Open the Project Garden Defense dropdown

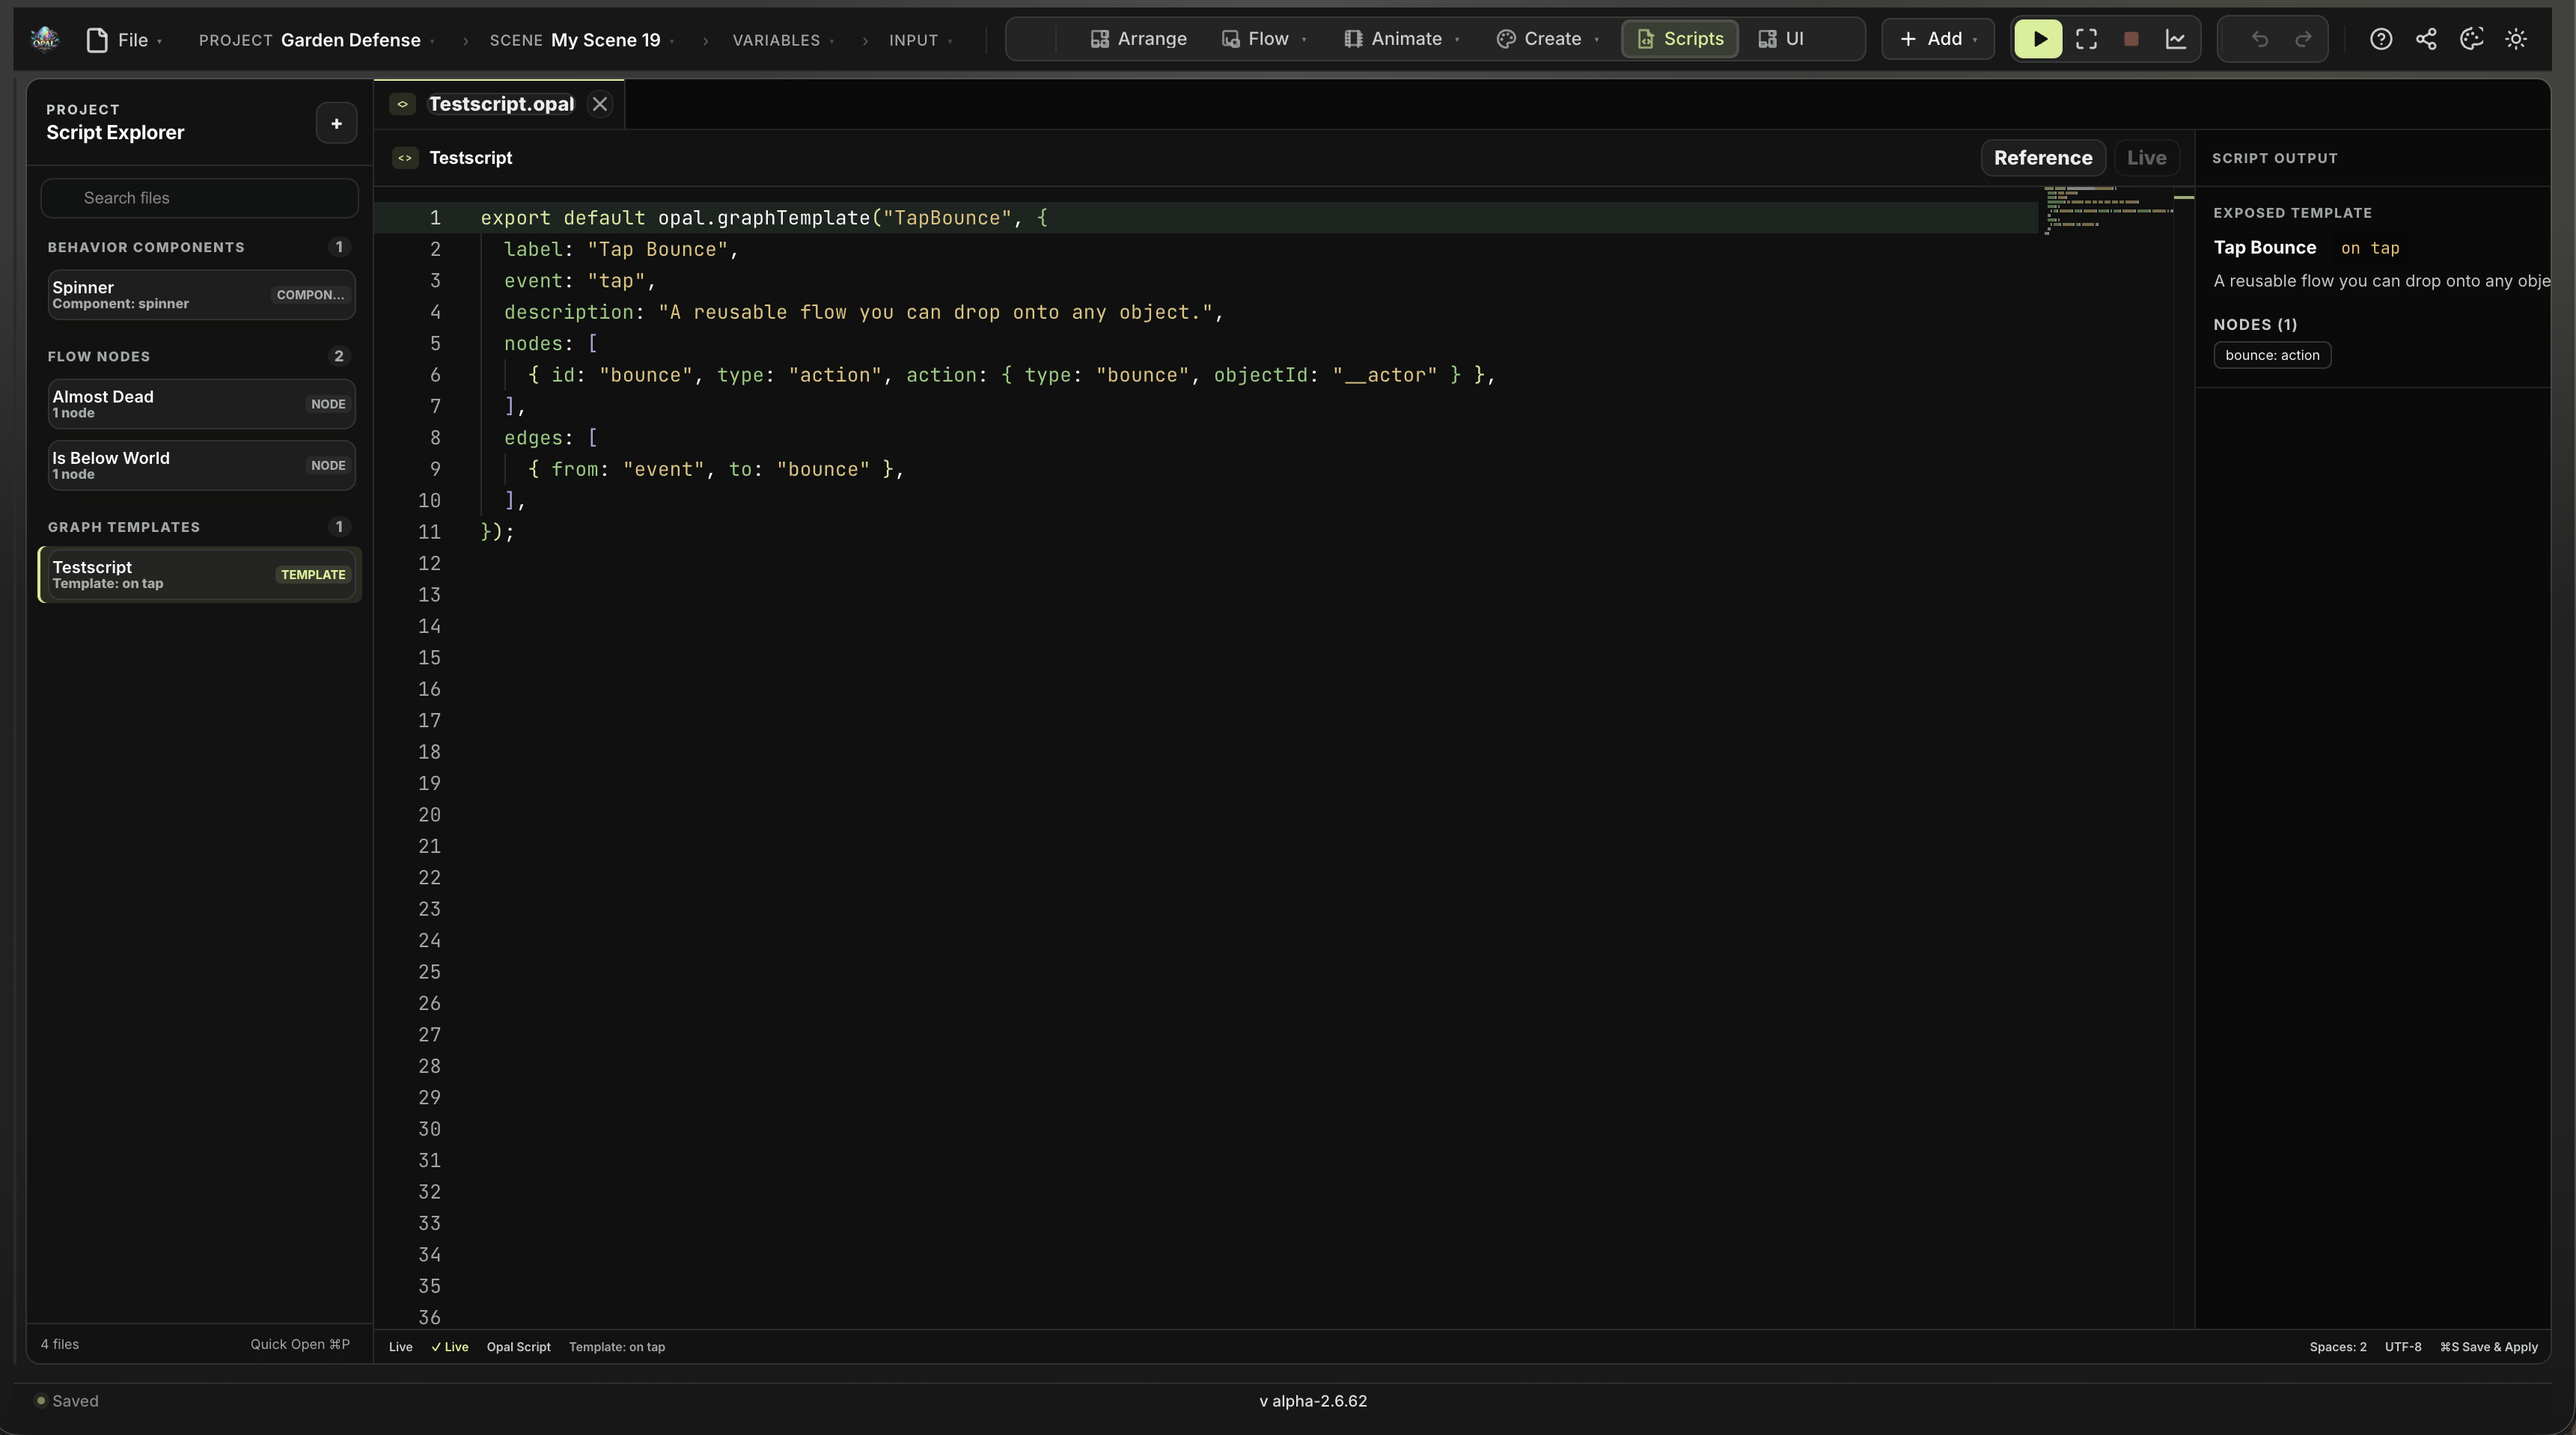[316, 40]
